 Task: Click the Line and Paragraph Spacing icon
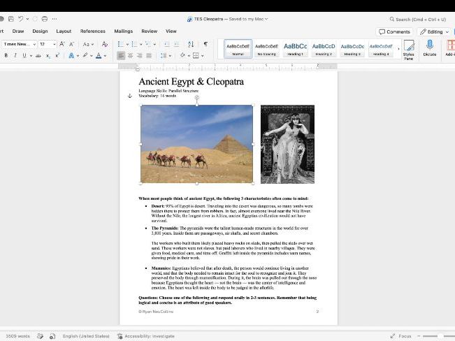pos(164,55)
